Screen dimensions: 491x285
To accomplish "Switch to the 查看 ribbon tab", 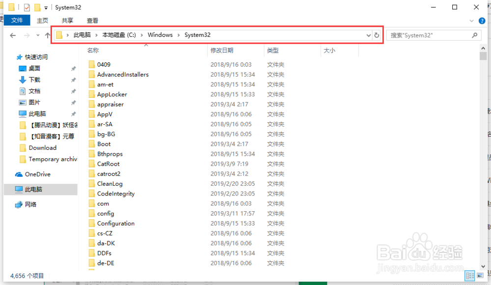I will [x=92, y=20].
